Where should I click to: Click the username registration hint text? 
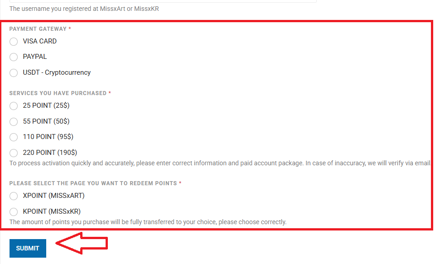tap(84, 9)
